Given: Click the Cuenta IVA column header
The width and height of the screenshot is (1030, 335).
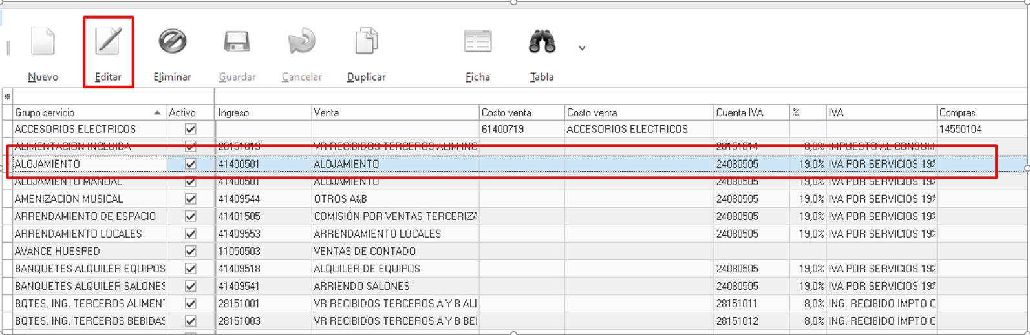Looking at the screenshot, I should [x=750, y=113].
